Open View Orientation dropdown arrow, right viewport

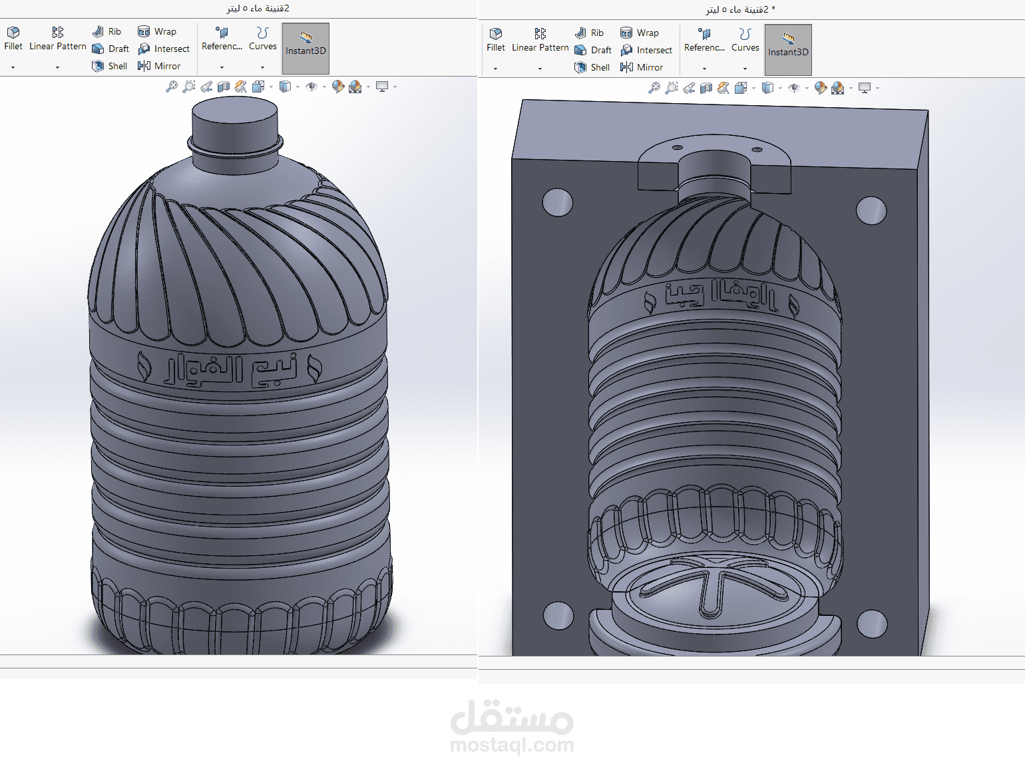[753, 89]
